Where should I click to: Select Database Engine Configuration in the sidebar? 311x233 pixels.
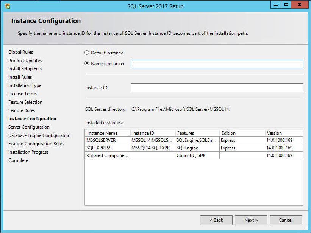click(39, 135)
